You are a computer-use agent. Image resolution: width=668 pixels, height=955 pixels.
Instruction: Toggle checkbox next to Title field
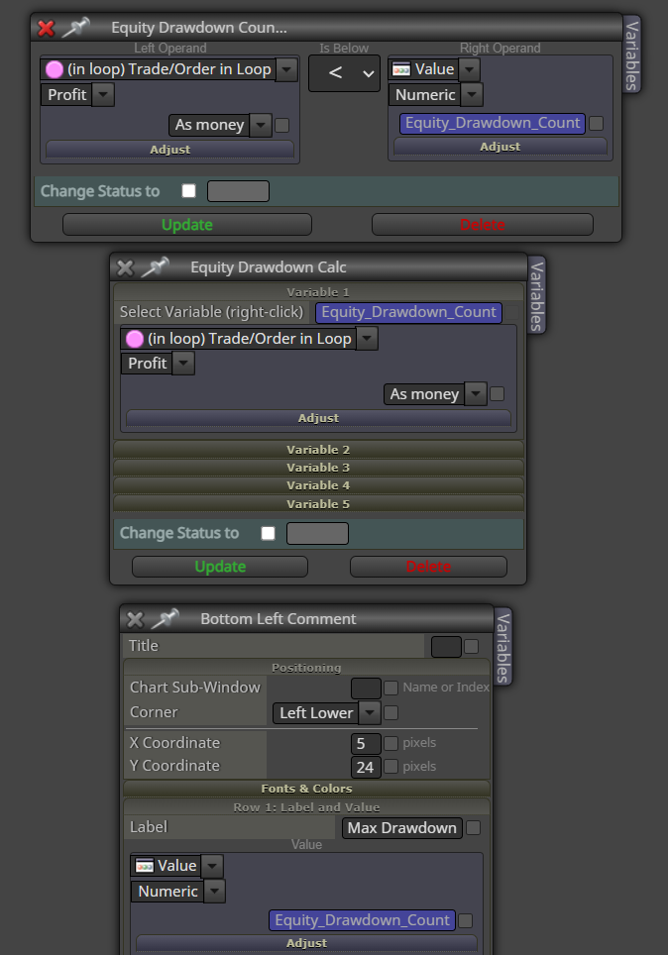tap(471, 646)
